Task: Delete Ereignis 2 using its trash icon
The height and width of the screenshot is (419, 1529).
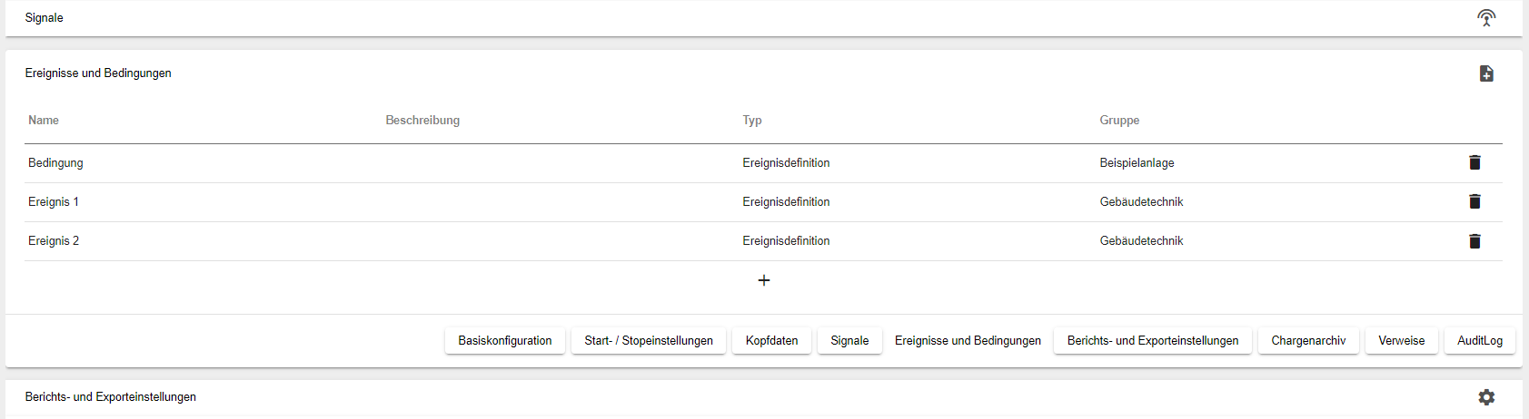Action: [x=1474, y=240]
